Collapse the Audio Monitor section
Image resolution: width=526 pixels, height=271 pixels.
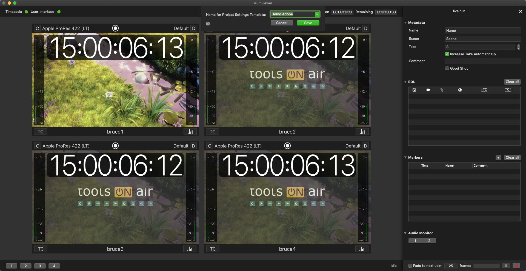[x=405, y=233]
